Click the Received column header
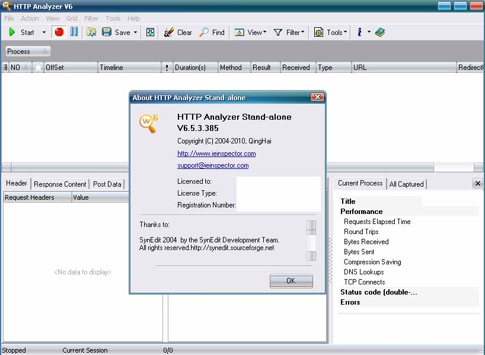The image size is (485, 355). pyautogui.click(x=298, y=68)
